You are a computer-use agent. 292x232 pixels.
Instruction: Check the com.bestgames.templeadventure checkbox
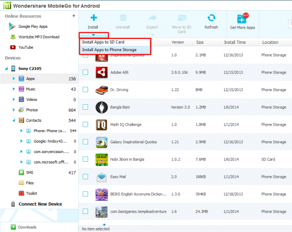pos(86,212)
